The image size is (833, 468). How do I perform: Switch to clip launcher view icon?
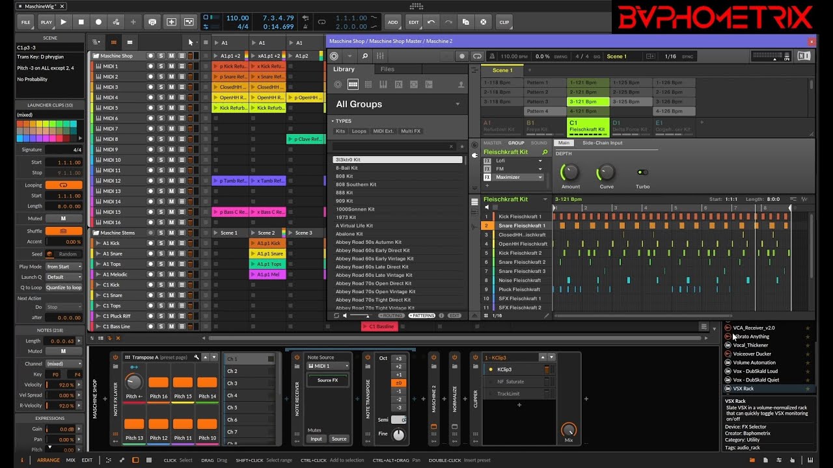(x=114, y=42)
